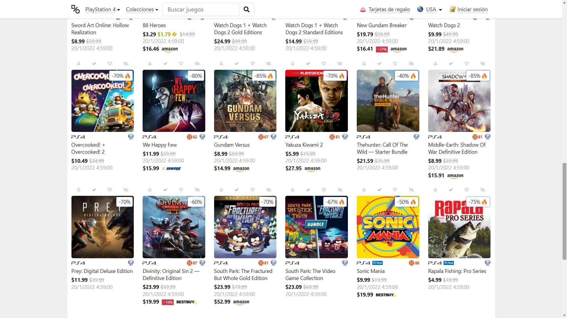
Task: Open the Tarjetas de regalo link
Action: click(x=389, y=9)
